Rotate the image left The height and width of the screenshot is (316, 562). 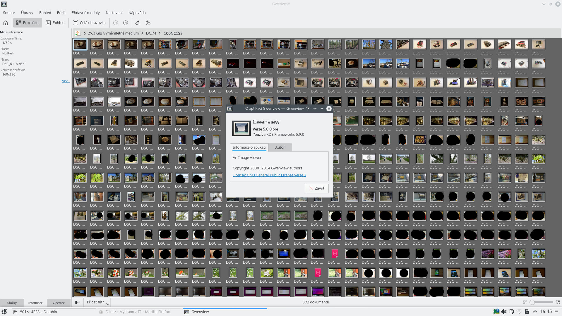point(138,23)
